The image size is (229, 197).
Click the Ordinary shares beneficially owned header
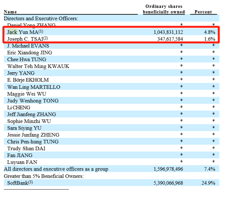pyautogui.click(x=164, y=9)
